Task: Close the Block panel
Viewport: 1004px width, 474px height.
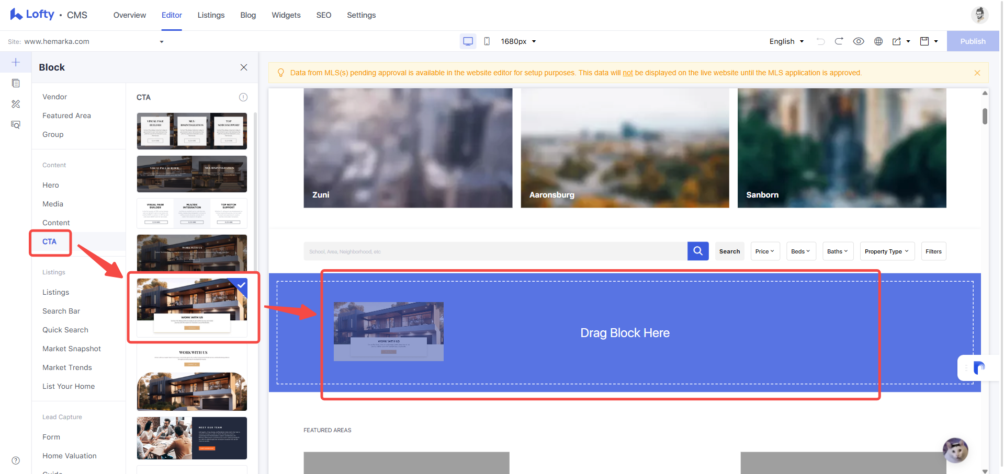Action: pos(244,67)
